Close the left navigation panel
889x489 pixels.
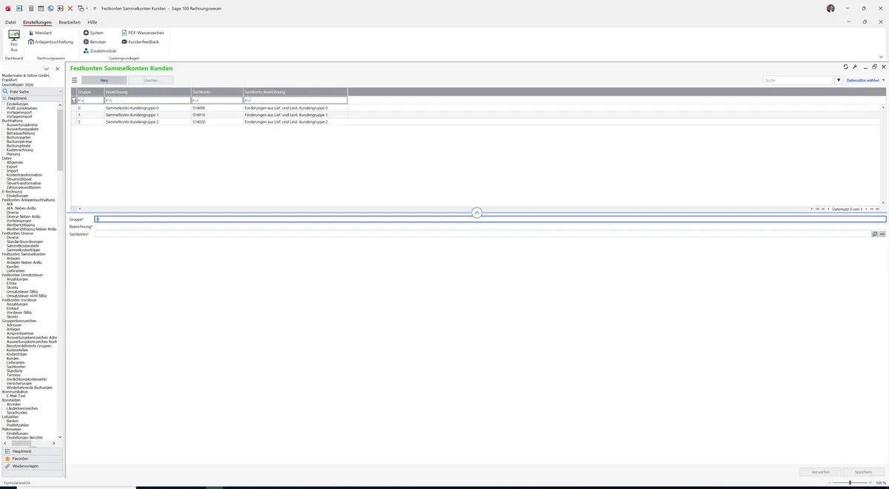pos(57,69)
